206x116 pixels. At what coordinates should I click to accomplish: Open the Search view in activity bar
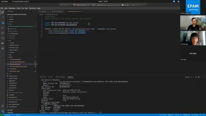click(x=3, y=17)
